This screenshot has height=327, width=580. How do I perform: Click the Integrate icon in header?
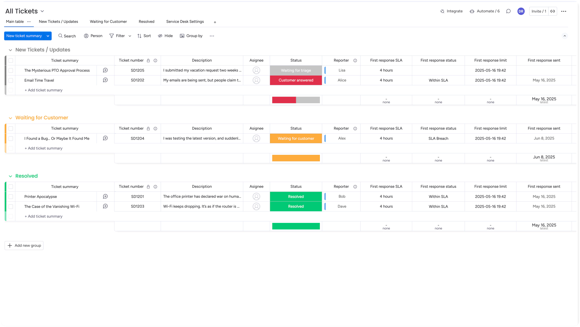click(x=442, y=11)
